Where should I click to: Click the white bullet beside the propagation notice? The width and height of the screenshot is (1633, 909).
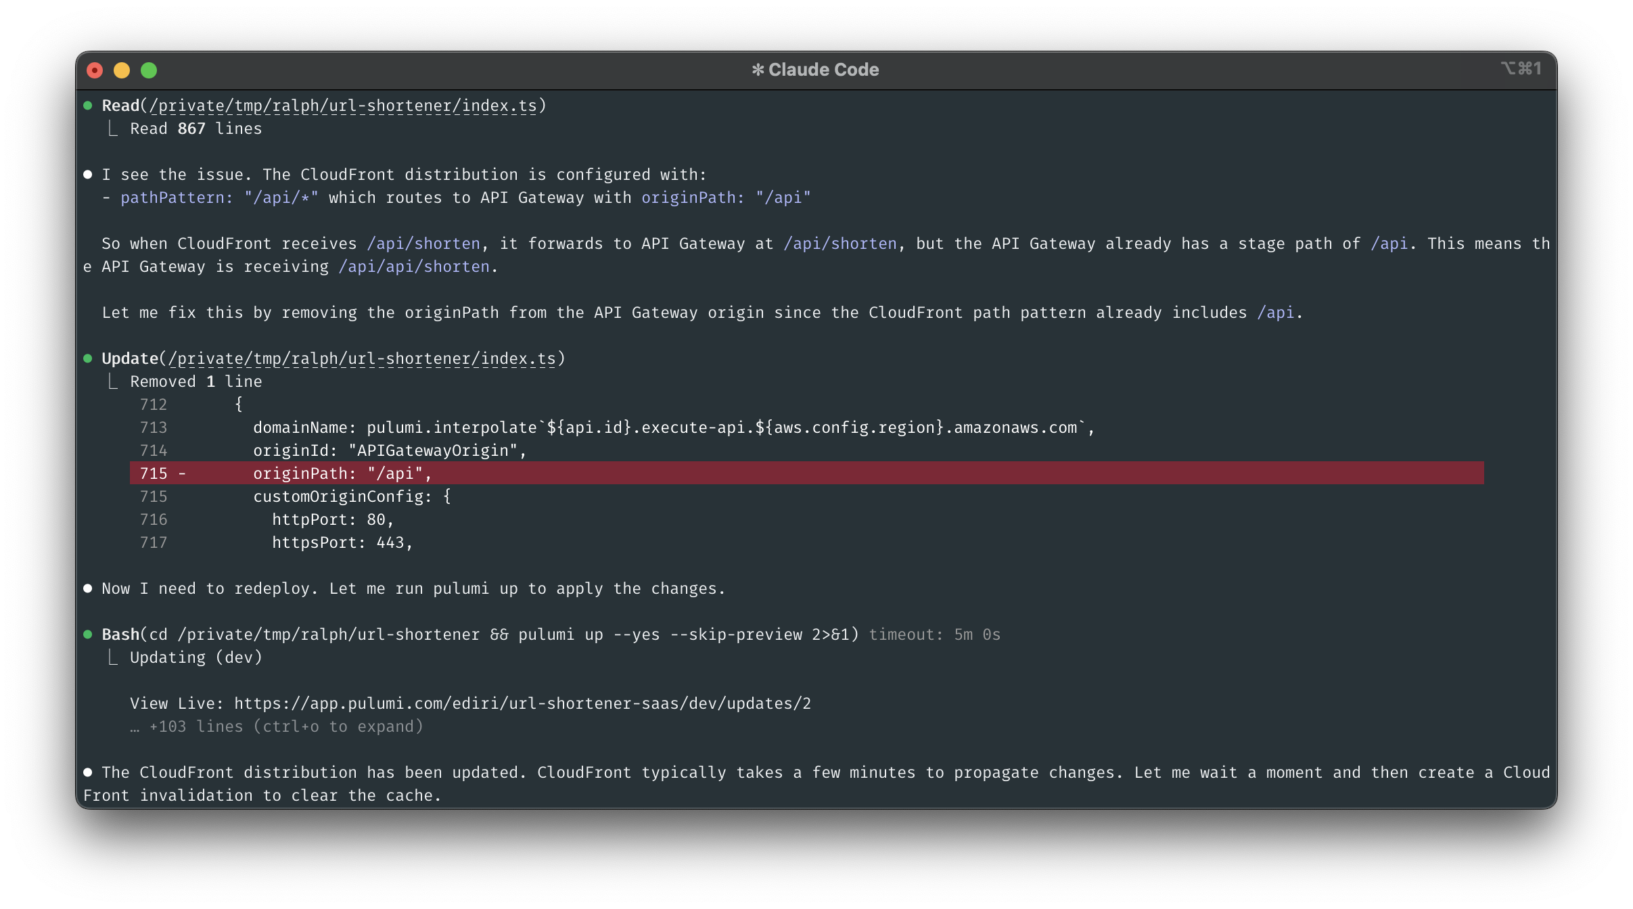pos(89,772)
